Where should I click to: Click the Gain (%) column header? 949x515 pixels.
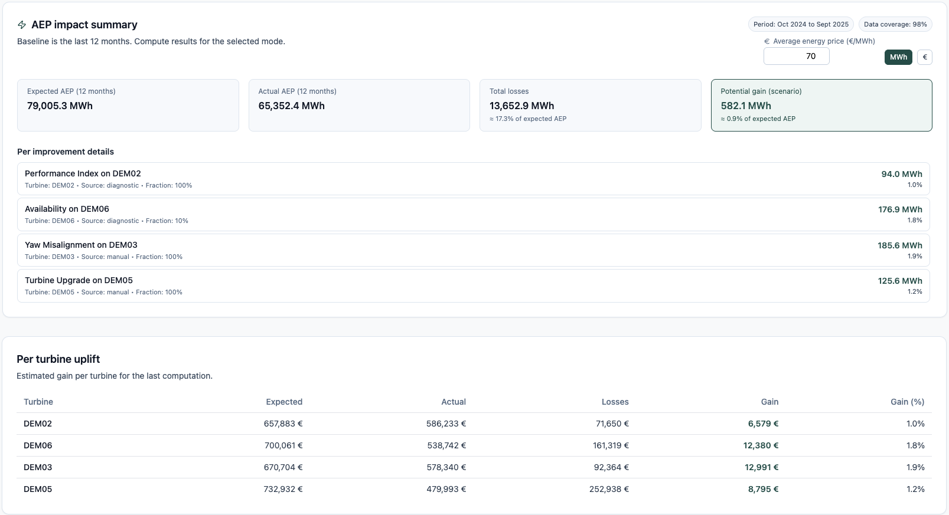[907, 402]
